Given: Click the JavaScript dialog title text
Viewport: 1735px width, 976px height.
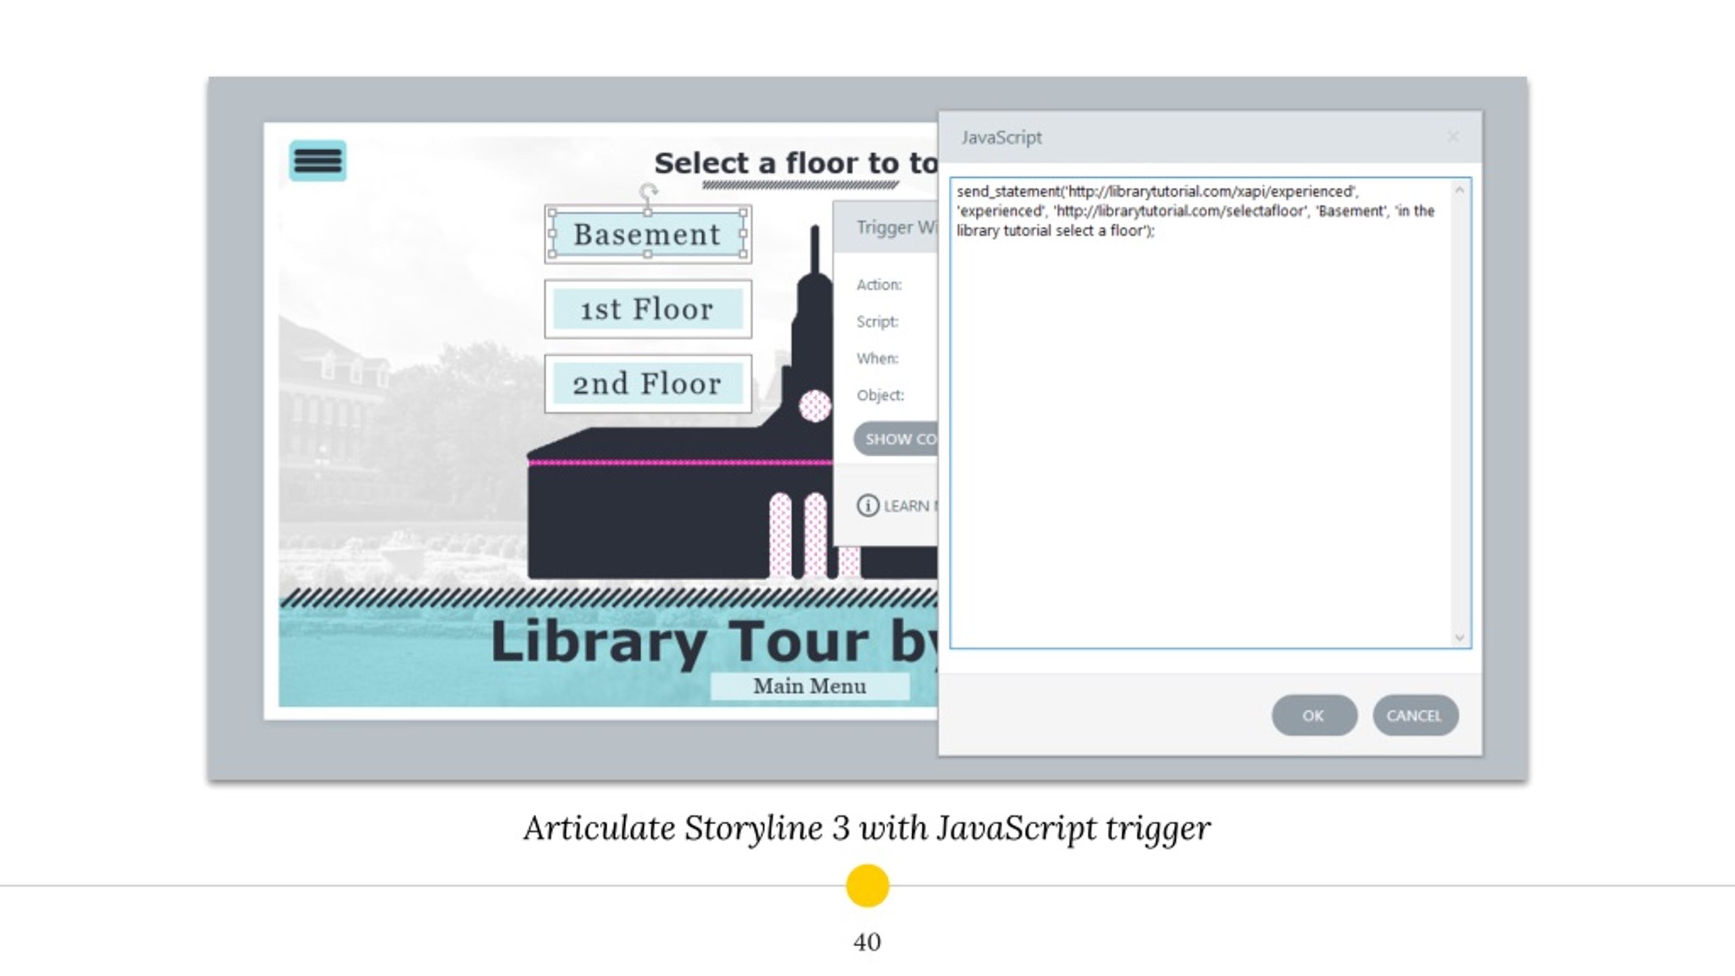Looking at the screenshot, I should [x=1001, y=138].
